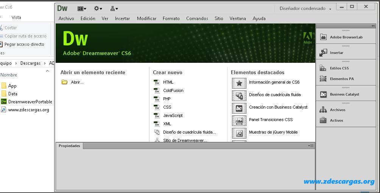Click the Abrir folder icon

pyautogui.click(x=64, y=82)
